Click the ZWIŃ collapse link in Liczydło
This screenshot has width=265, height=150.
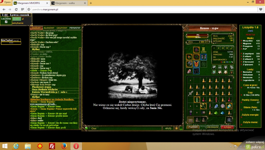tap(250, 31)
